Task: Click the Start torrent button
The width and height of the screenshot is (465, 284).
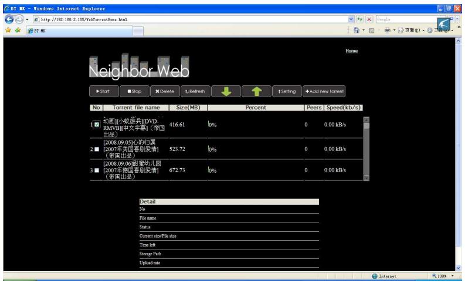Action: pyautogui.click(x=104, y=91)
